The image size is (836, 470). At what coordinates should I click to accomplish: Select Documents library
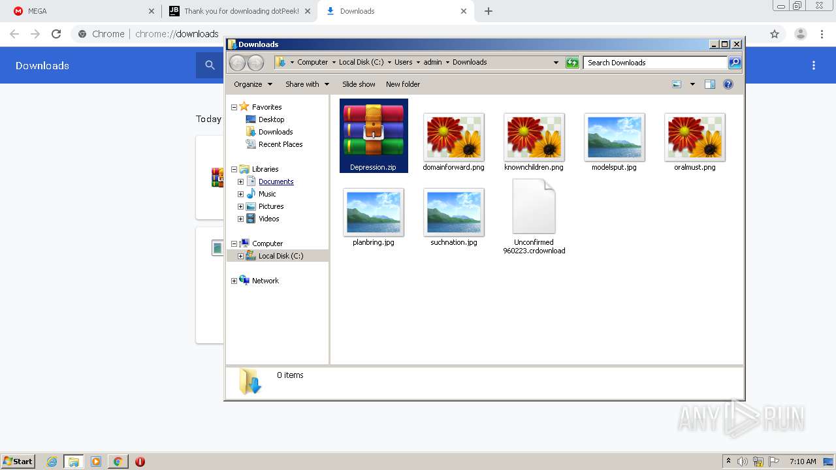point(276,181)
